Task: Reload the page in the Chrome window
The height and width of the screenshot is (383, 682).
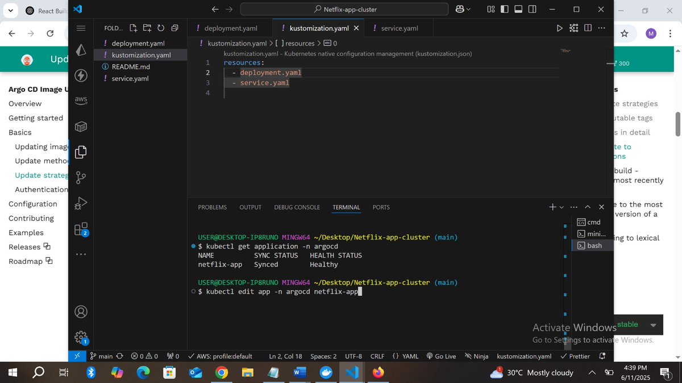Action: (50, 33)
